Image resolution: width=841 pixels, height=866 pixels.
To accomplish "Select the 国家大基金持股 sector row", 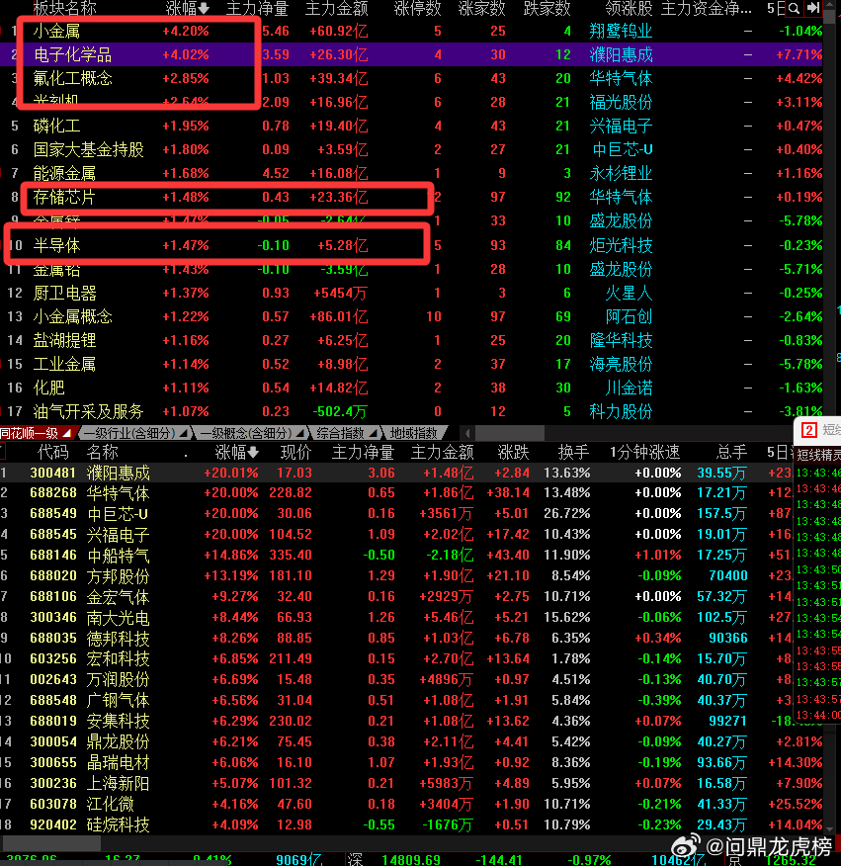I will [x=411, y=149].
